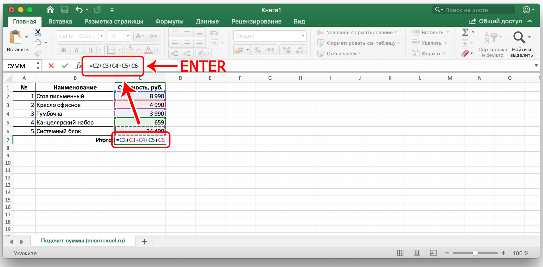The width and height of the screenshot is (543, 267).
Task: Open Сортировка и фильтр
Action: tap(493, 44)
